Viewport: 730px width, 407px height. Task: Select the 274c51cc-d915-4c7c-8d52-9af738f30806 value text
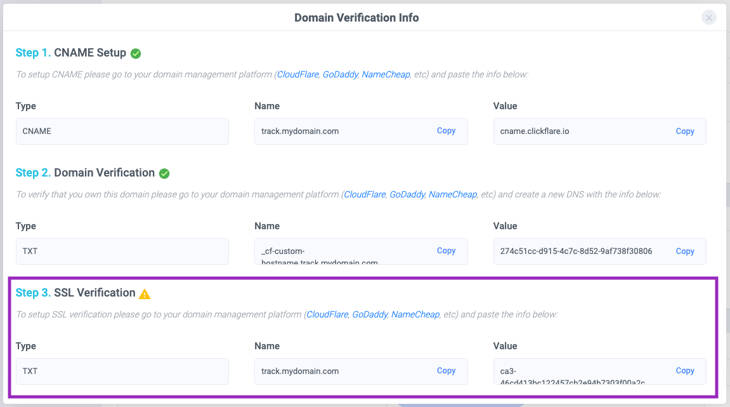point(576,251)
